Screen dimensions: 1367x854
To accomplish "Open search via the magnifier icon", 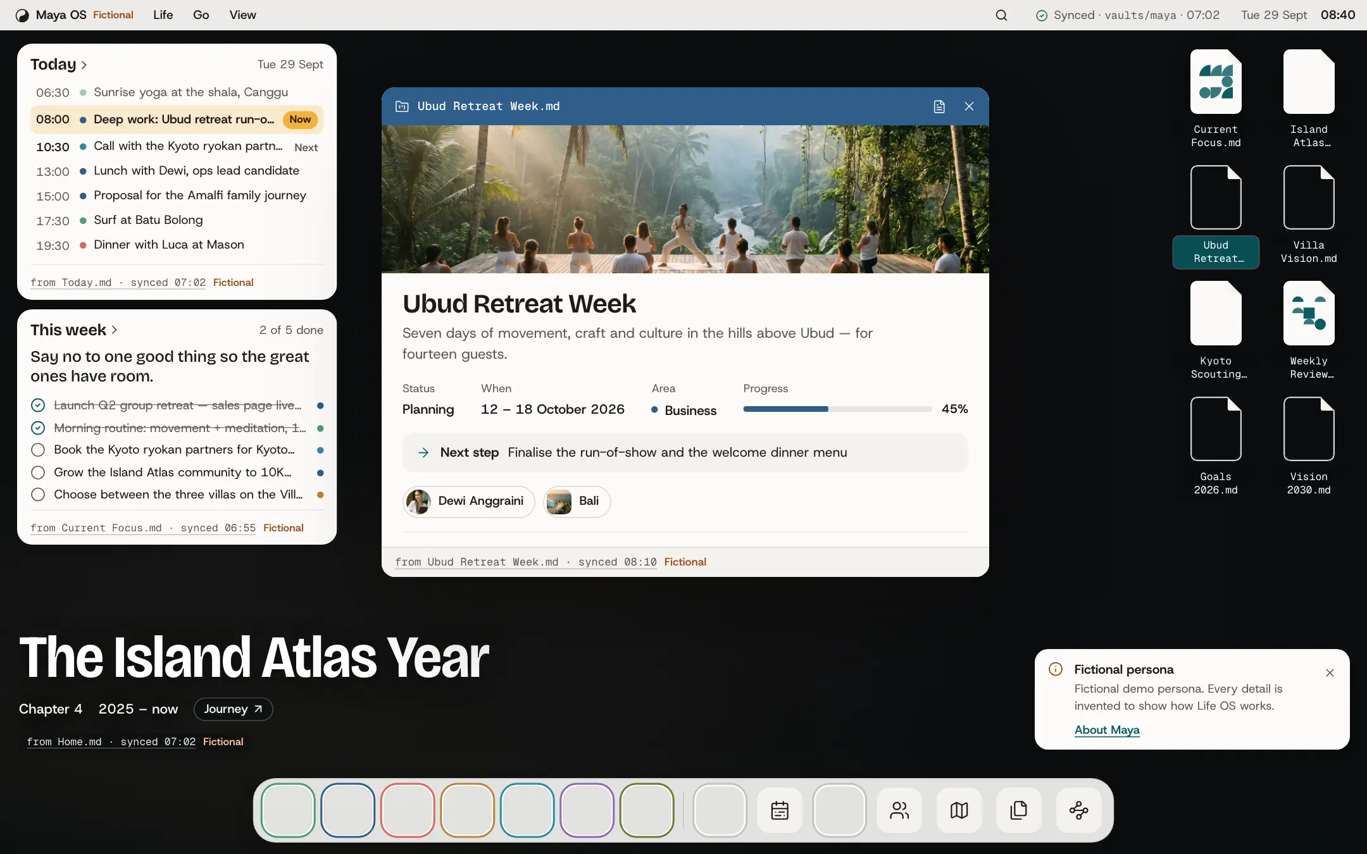I will (x=1001, y=15).
